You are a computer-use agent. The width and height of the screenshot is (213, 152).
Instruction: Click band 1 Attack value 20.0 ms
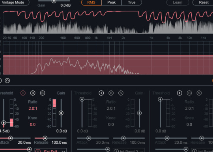click(24, 143)
